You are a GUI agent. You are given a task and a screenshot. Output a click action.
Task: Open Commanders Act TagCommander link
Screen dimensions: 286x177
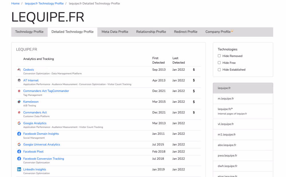coord(46,91)
